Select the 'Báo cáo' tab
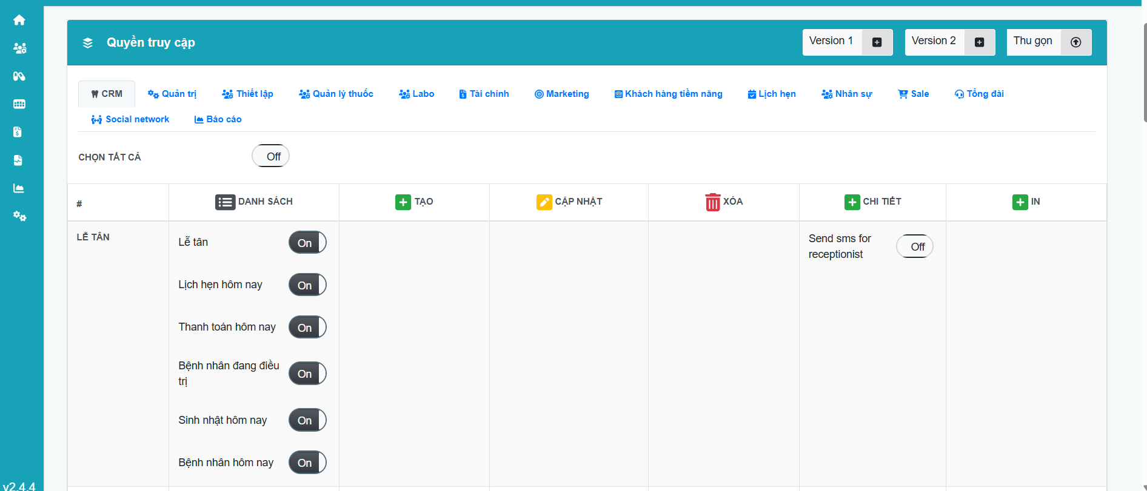 218,119
